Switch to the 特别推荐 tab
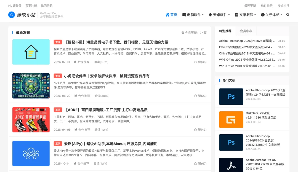 tap(225, 31)
